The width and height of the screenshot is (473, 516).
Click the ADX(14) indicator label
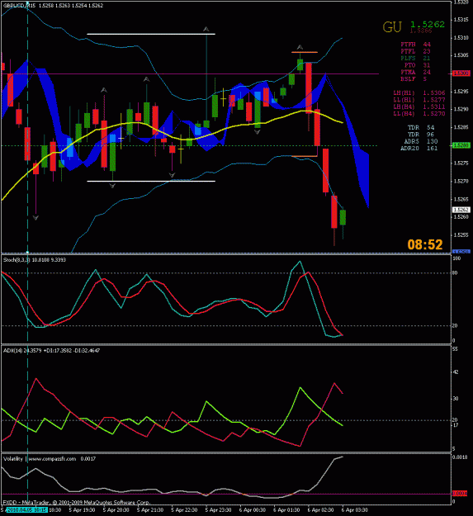pyautogui.click(x=51, y=351)
